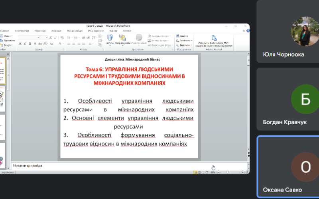Open the Конструктор ribbon tab
Viewport: 319px width, 199px height.
point(22,31)
